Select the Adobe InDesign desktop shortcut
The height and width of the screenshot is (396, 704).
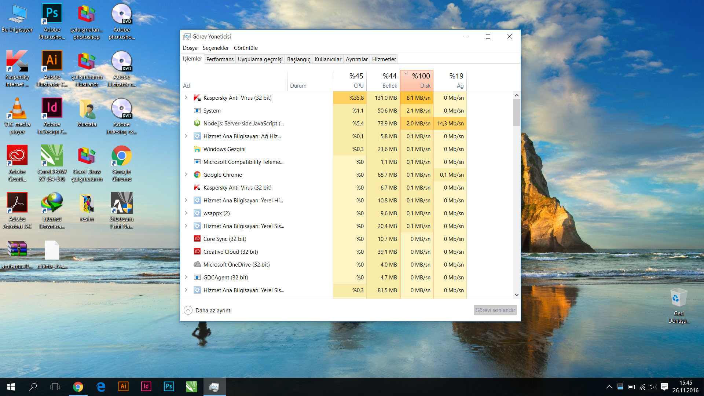click(52, 116)
